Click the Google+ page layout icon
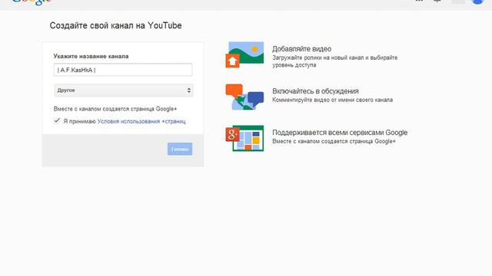 tap(244, 138)
